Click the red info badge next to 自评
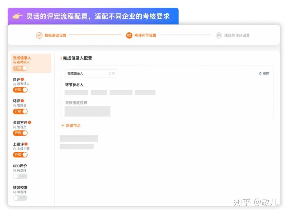The height and width of the screenshot is (214, 285). click(22, 79)
